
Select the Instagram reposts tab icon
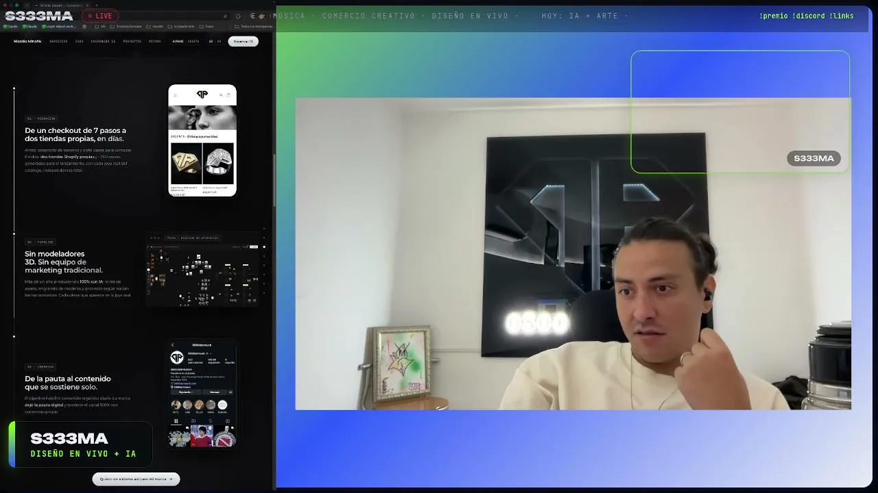(x=211, y=420)
